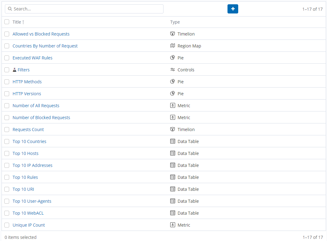Check the HTTP Methods checkbox
Image resolution: width=327 pixels, height=241 pixels.
[x=7, y=82]
